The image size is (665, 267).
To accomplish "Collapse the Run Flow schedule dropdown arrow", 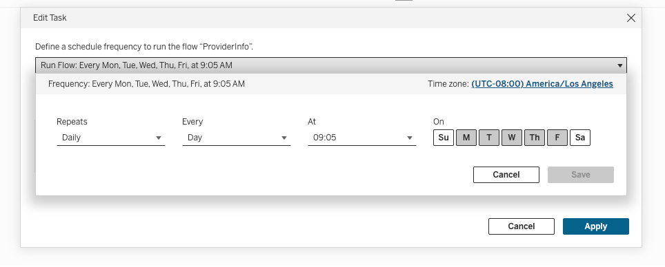I will click(619, 65).
